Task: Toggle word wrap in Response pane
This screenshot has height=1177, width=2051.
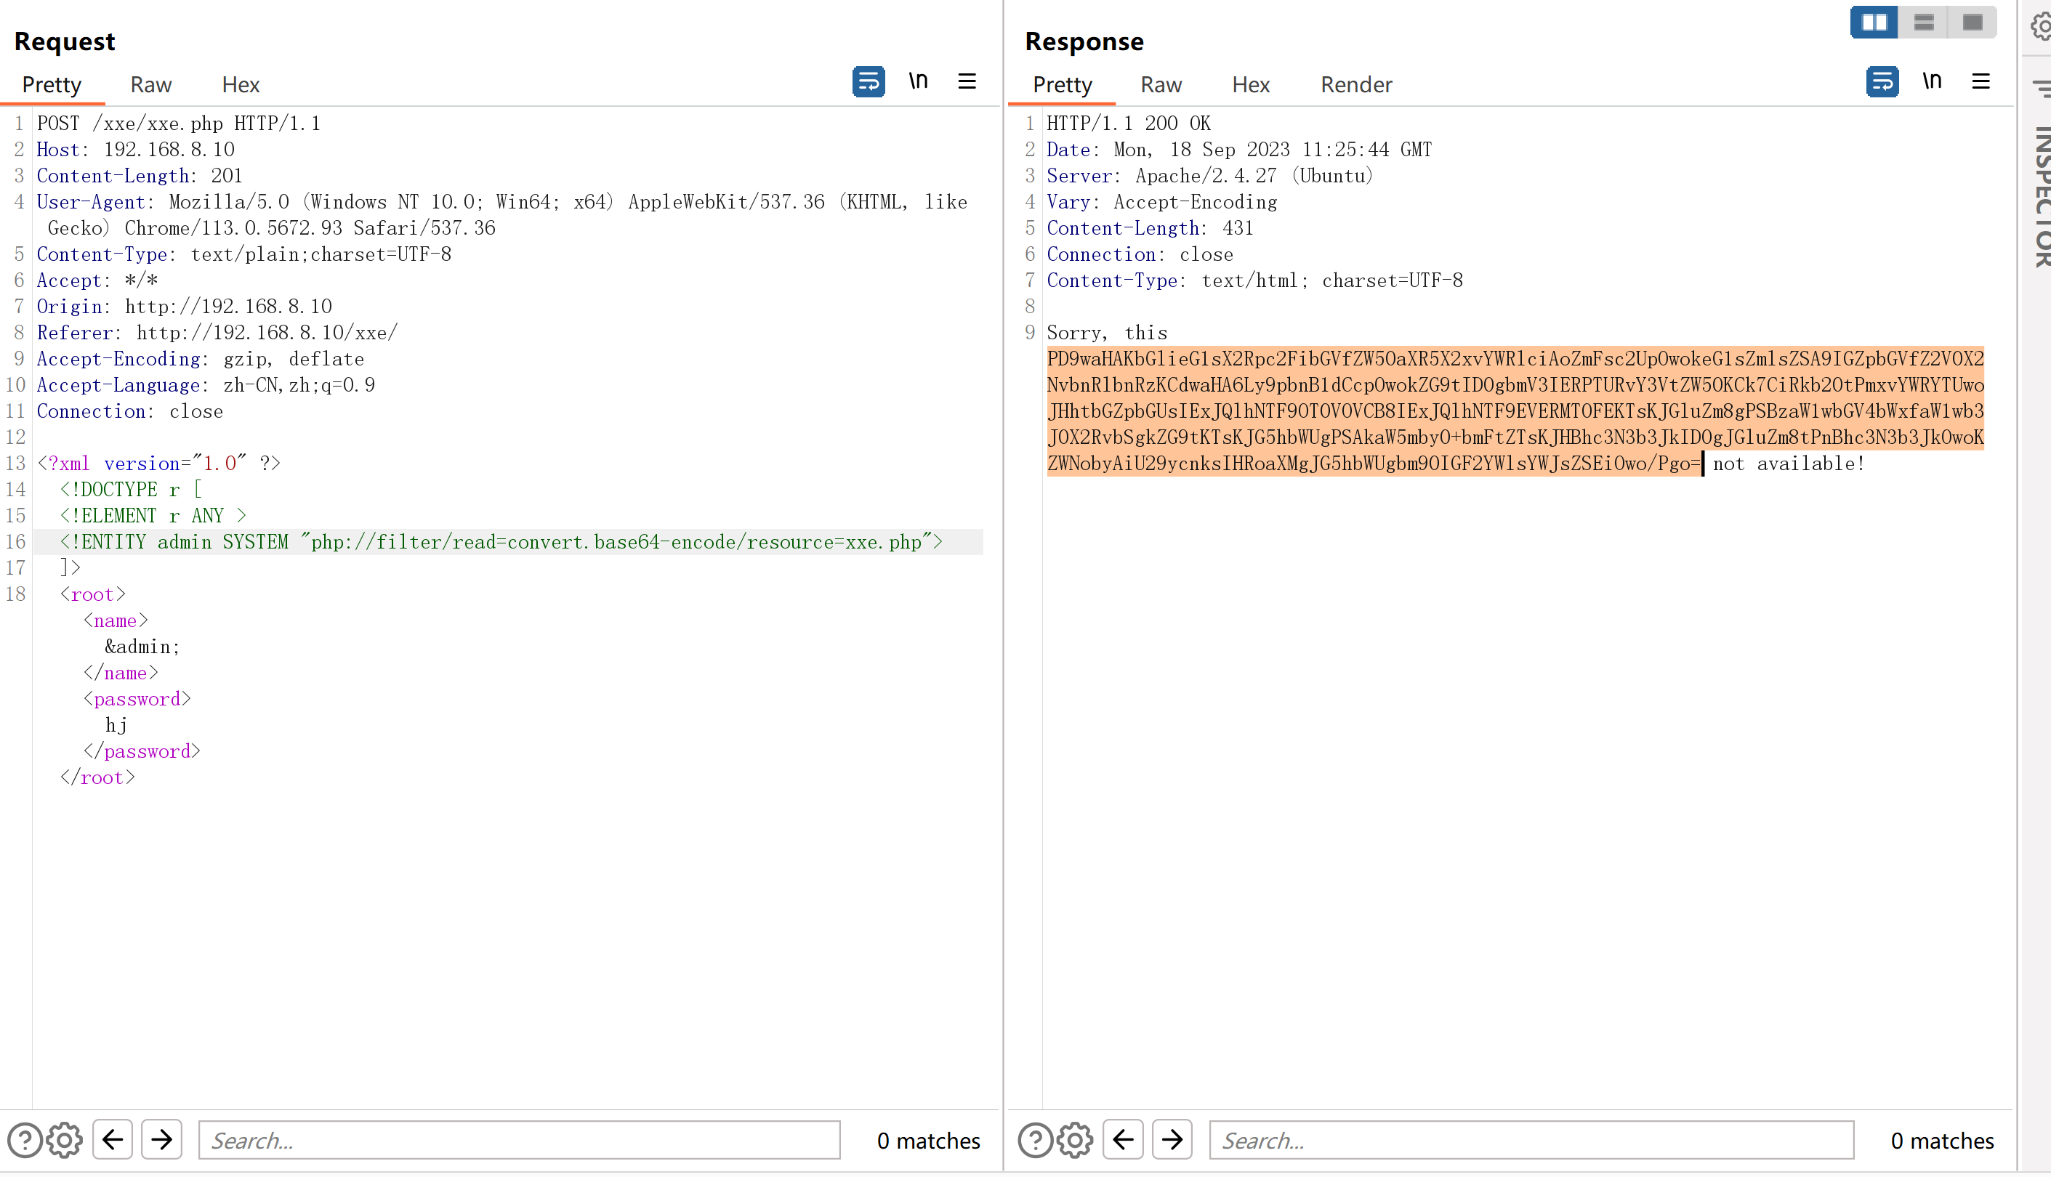Action: click(x=1881, y=81)
